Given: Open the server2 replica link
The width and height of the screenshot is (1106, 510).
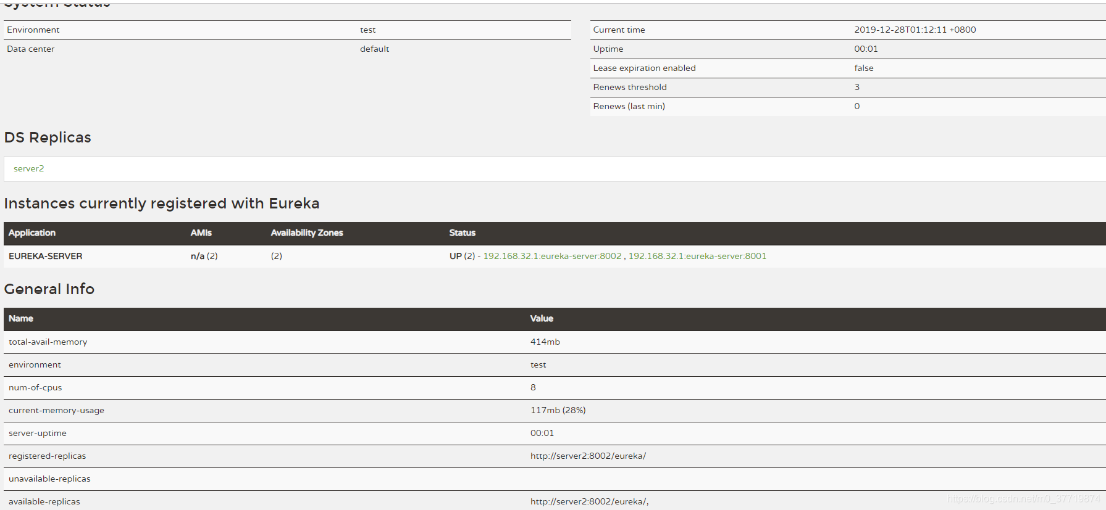Looking at the screenshot, I should (29, 168).
